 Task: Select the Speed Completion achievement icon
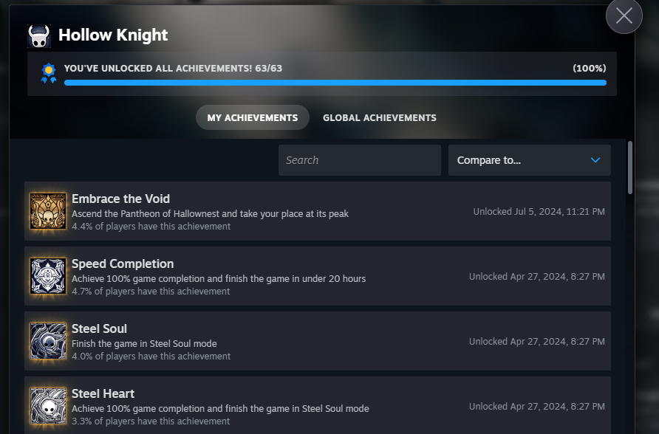tap(48, 276)
